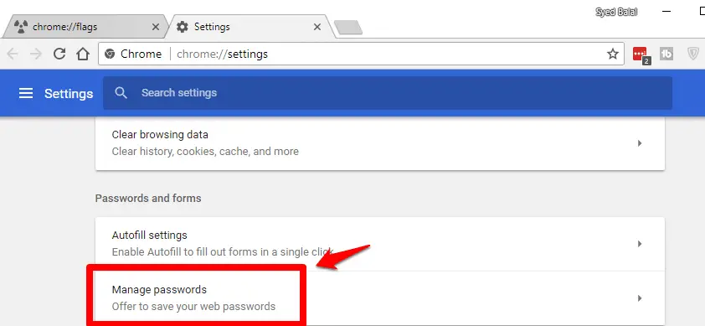705x326 pixels.
Task: Open a new tab
Action: [348, 28]
